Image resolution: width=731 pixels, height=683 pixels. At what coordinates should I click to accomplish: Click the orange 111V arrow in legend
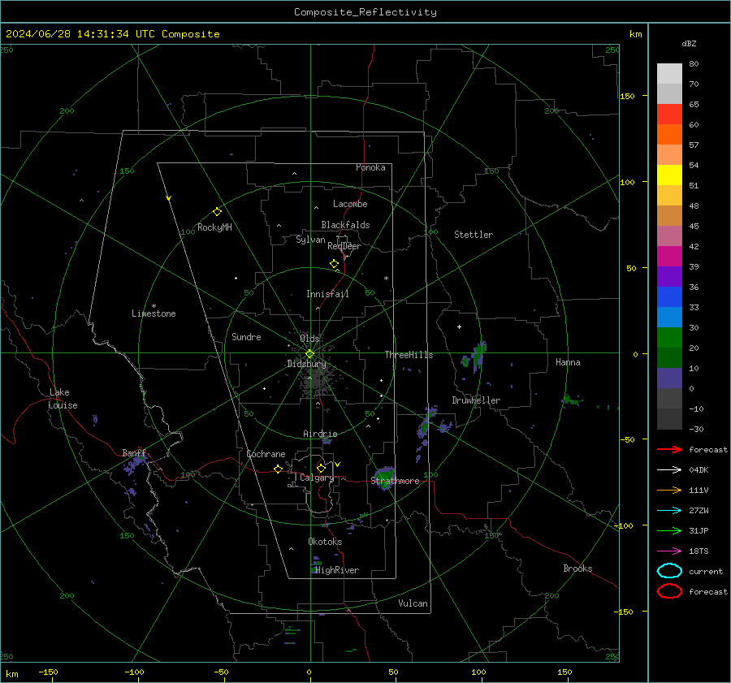coord(669,490)
